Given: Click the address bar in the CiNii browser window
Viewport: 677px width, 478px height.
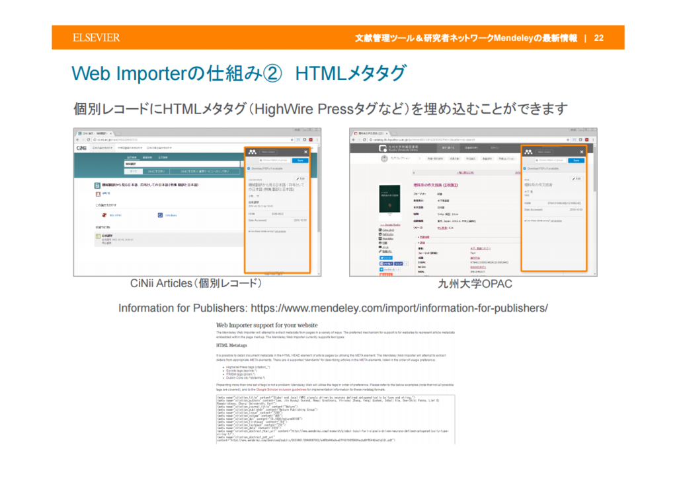Looking at the screenshot, I should [x=194, y=140].
